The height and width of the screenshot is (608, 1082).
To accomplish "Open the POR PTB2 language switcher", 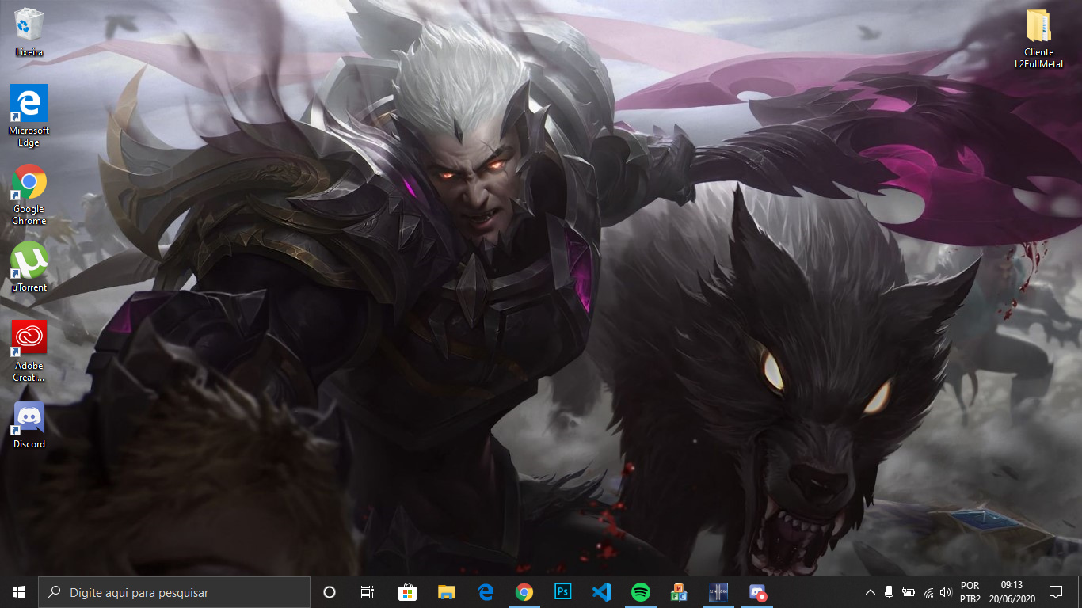I will (970, 592).
